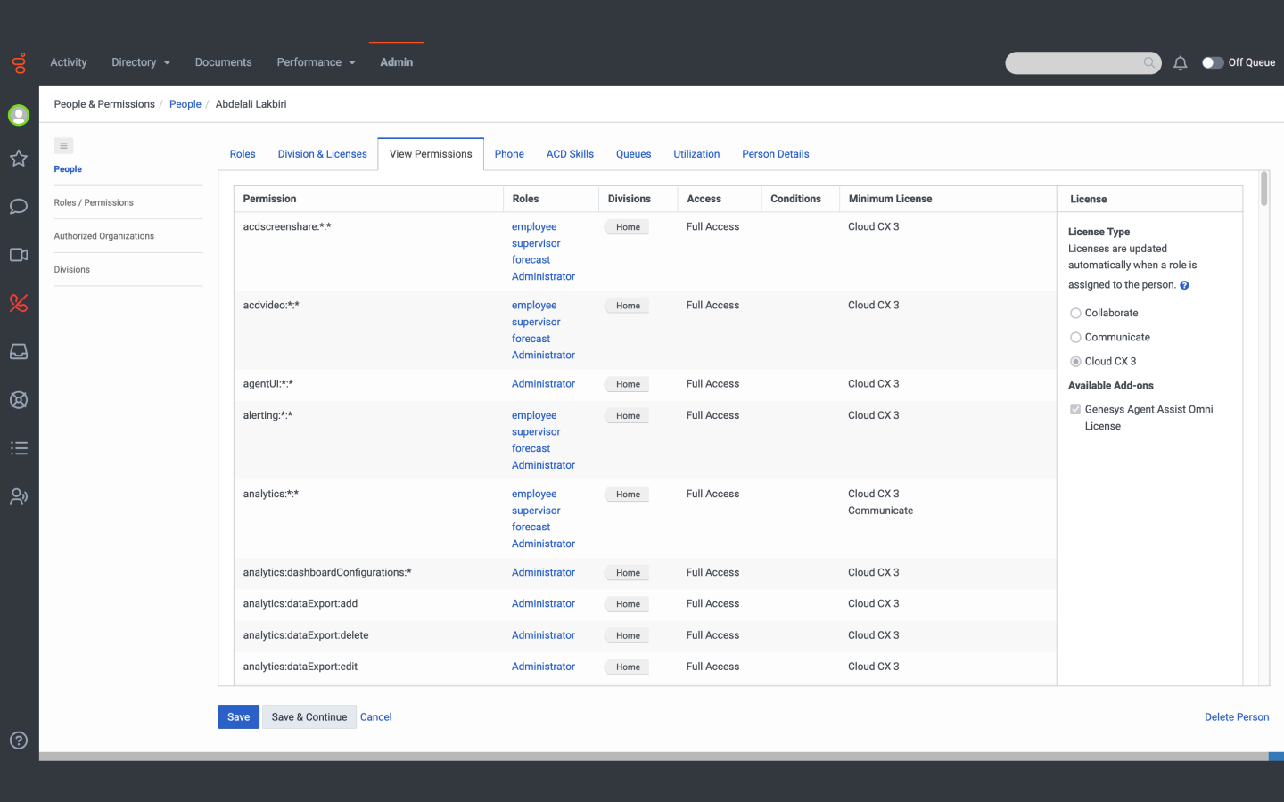Click the Delete Person link
This screenshot has width=1284, height=802.
tap(1236, 717)
